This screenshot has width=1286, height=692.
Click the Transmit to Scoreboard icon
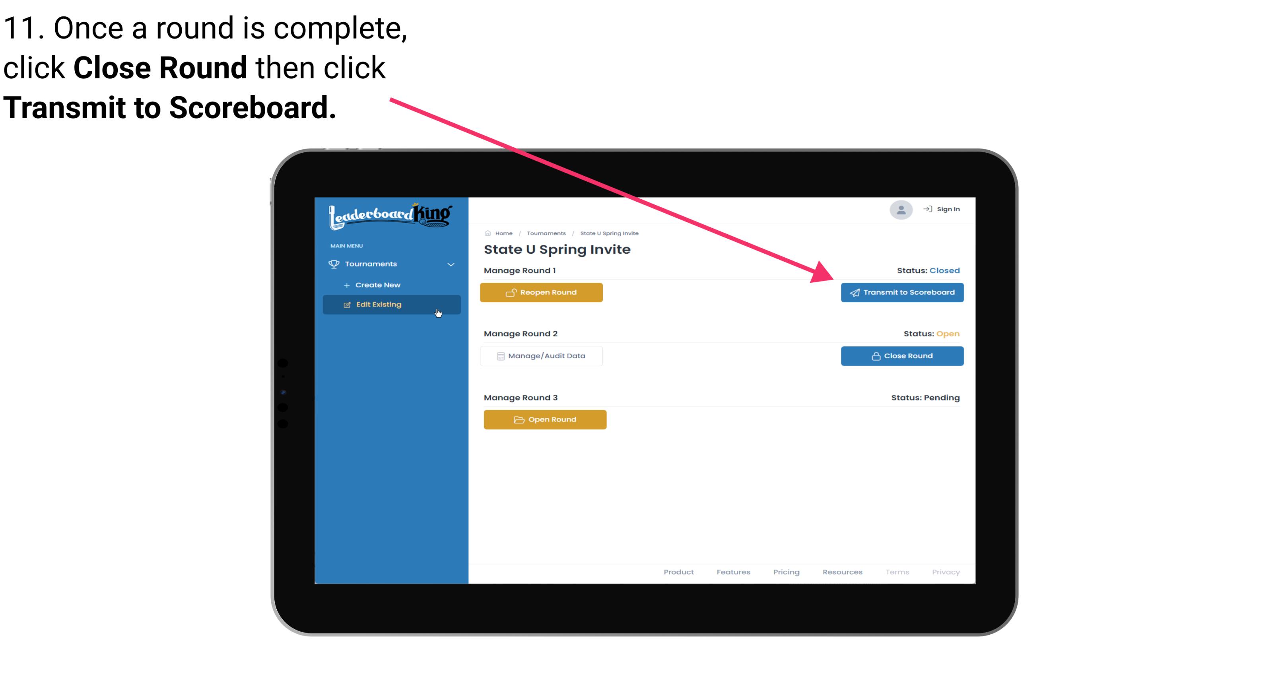pos(854,292)
